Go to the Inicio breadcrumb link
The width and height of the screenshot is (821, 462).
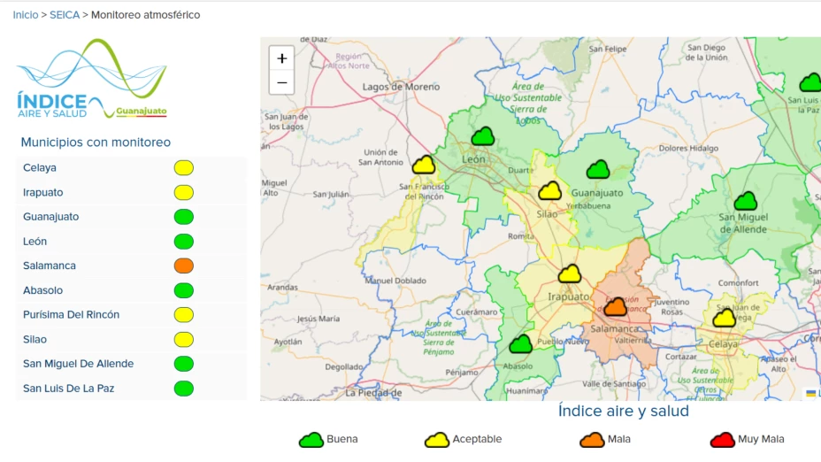pos(26,15)
